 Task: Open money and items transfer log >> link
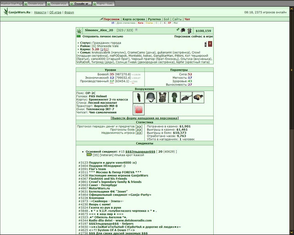pyautogui.click(x=139, y=126)
